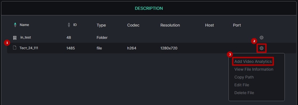Select Edit File from the menu
The image size is (298, 105).
(242, 85)
